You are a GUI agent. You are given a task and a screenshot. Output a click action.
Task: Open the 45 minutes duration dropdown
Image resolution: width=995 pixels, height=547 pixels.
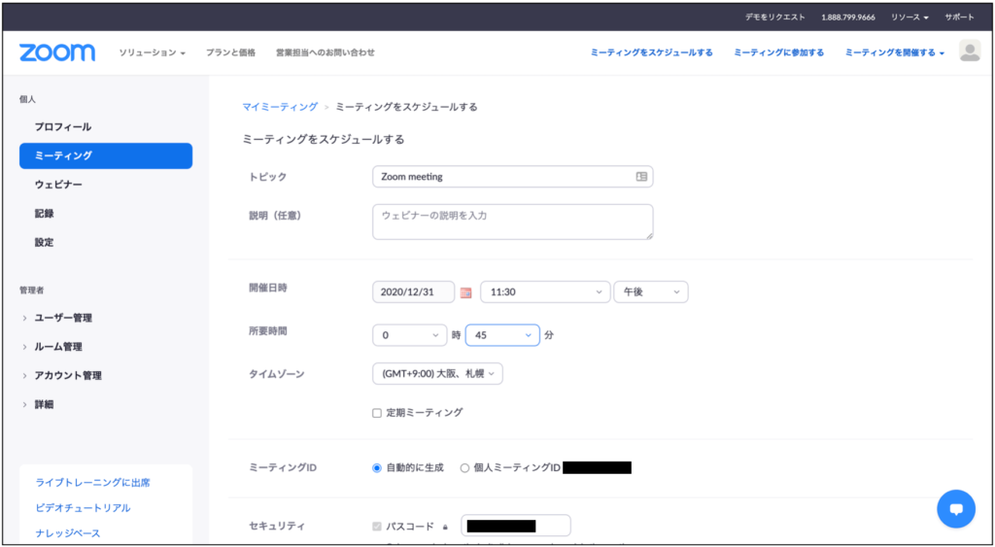coord(501,334)
